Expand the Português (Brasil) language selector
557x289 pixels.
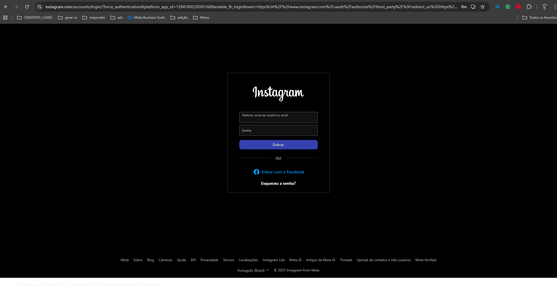pyautogui.click(x=253, y=270)
